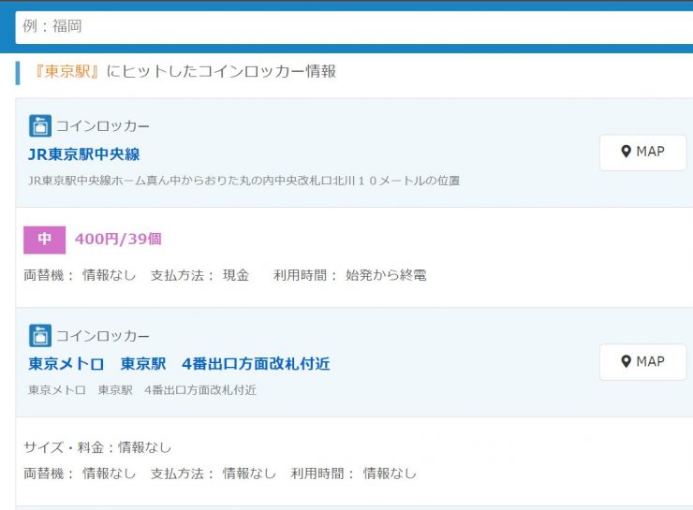Click the coin locker icon above 東京メトロ 東京駅
693x510 pixels.
click(39, 336)
